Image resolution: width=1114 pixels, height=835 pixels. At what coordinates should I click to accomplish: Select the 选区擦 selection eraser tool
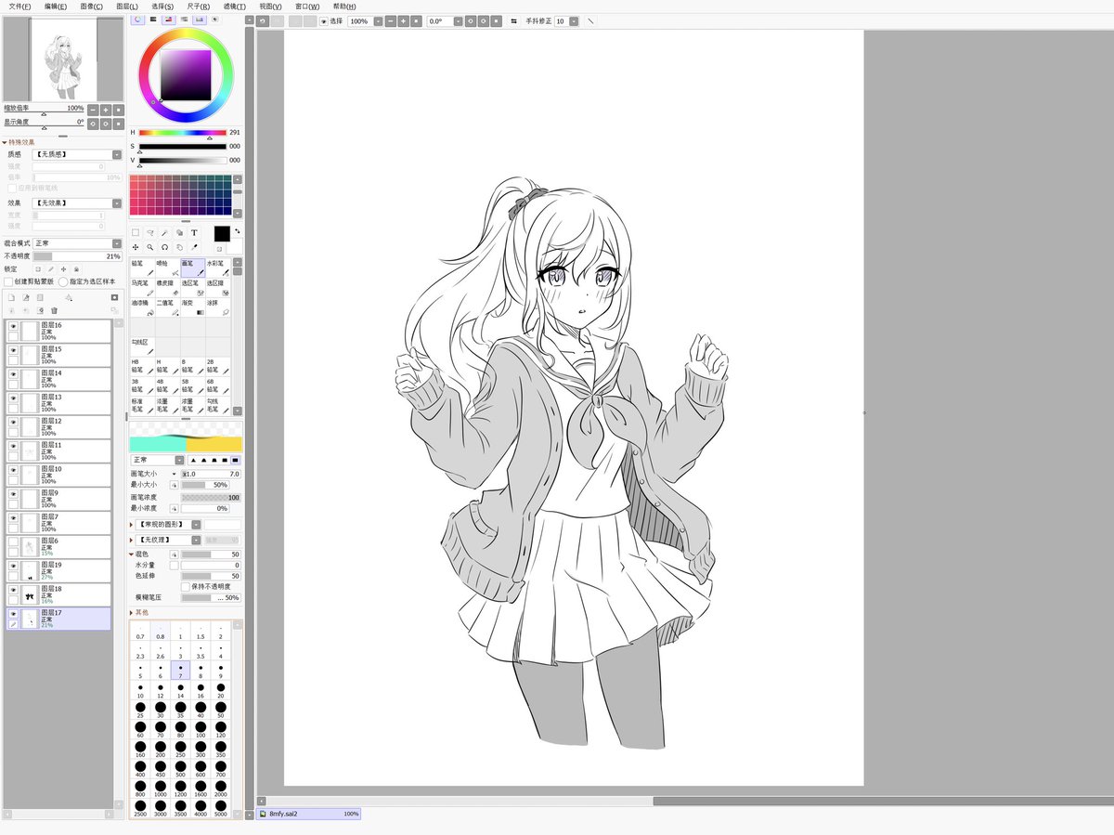(217, 287)
